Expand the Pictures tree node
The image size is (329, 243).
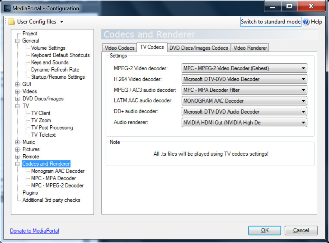point(17,150)
